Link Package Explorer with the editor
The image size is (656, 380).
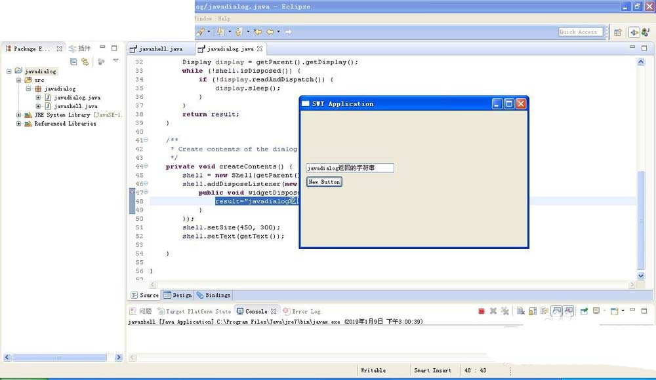(85, 61)
